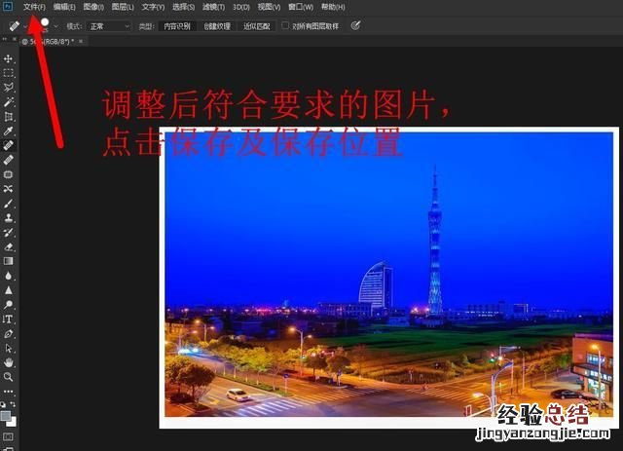The image size is (623, 451).
Task: Open the 文件(F) menu
Action: click(34, 8)
